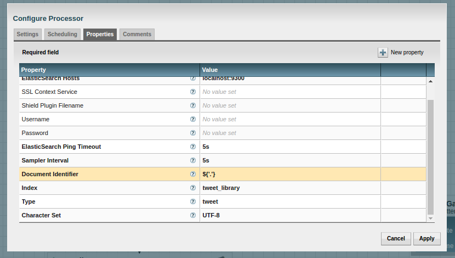455x258 pixels.
Task: Edit the Document Identifier ${'.'} value
Action: (290, 174)
